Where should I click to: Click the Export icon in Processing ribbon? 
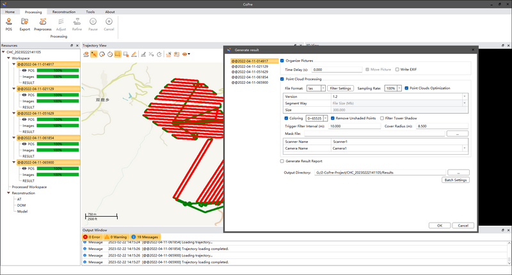tap(24, 22)
